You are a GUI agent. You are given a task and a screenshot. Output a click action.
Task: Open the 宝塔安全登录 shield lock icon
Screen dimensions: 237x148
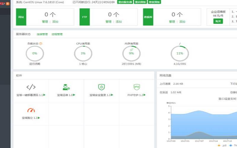[101, 87]
